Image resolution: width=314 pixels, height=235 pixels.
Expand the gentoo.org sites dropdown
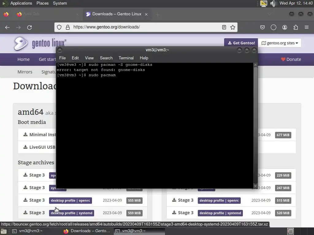click(x=280, y=43)
